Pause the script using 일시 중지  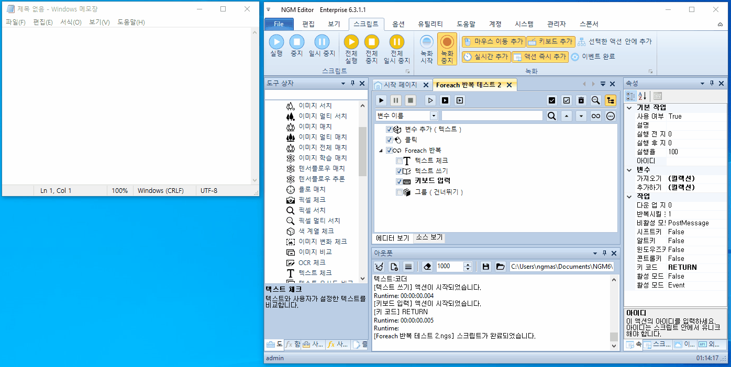(x=322, y=45)
